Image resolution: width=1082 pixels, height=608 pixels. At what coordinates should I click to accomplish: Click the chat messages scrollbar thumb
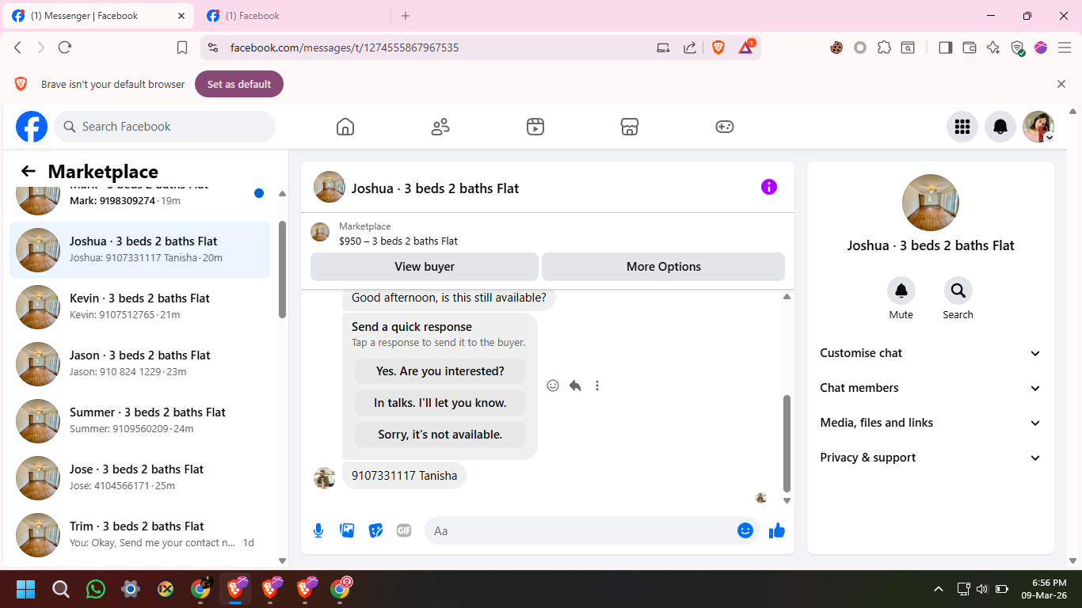coord(787,443)
